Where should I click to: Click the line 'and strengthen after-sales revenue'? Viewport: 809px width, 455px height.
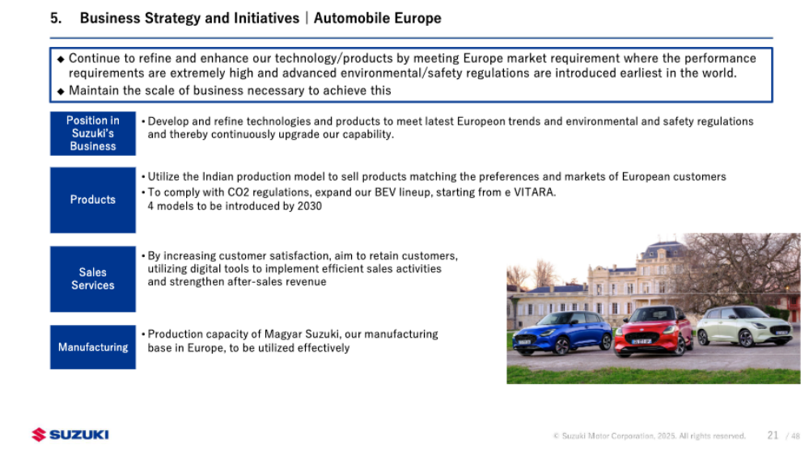pos(237,282)
